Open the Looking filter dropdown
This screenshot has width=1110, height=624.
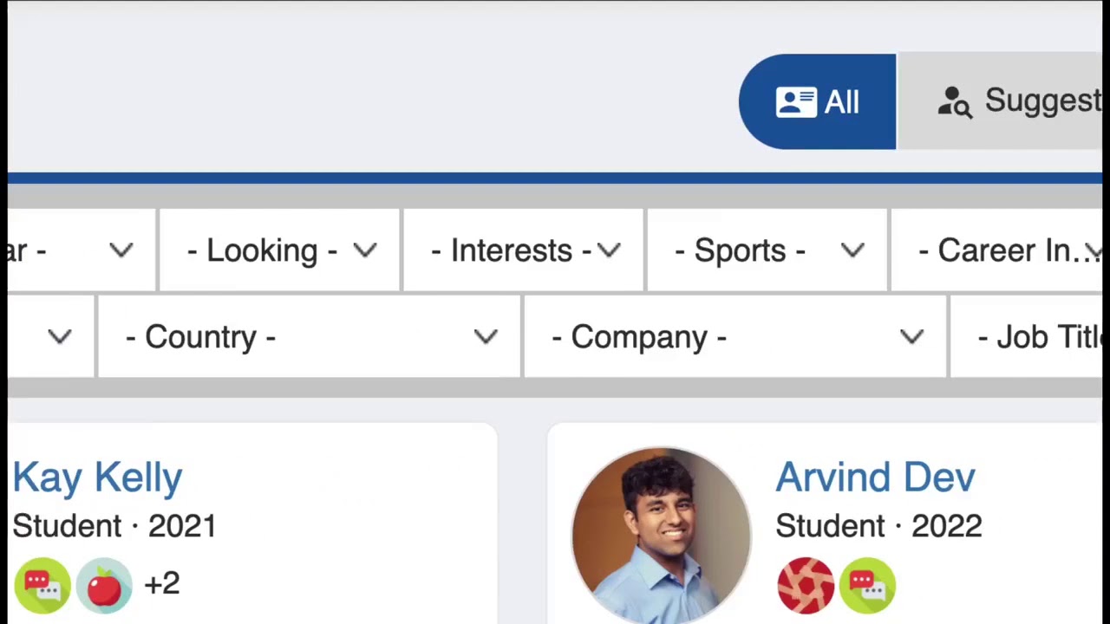280,250
